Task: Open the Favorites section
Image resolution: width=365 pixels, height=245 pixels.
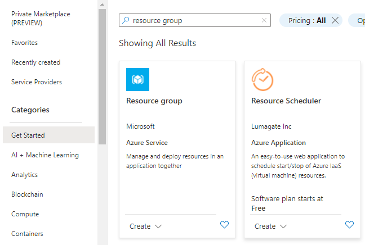Action: tap(24, 43)
